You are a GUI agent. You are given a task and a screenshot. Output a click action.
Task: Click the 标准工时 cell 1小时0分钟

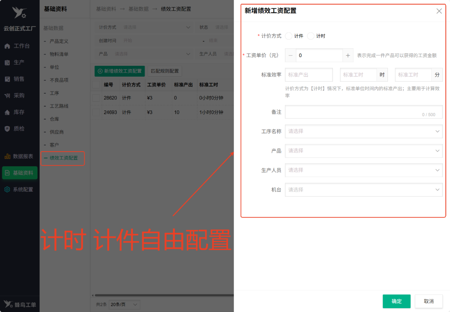211,112
